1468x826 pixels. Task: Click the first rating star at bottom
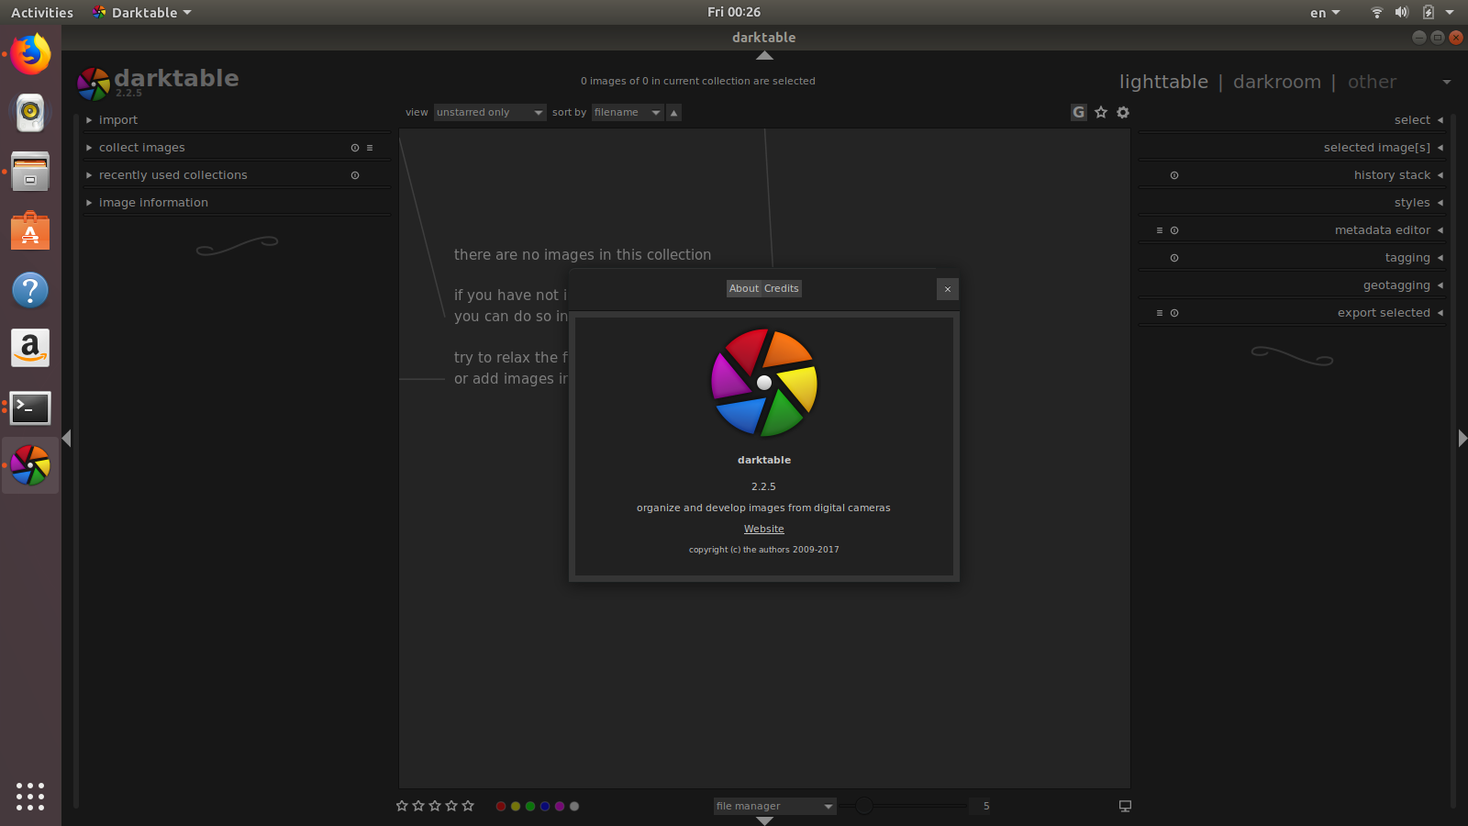[402, 806]
